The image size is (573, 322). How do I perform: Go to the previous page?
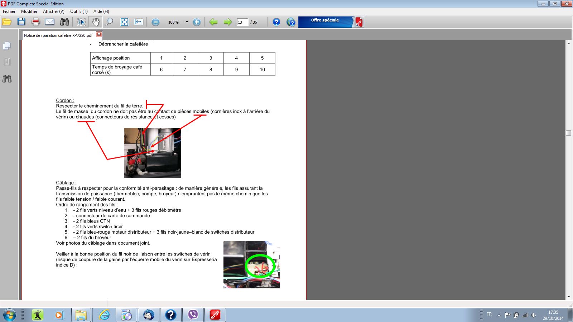(x=213, y=22)
